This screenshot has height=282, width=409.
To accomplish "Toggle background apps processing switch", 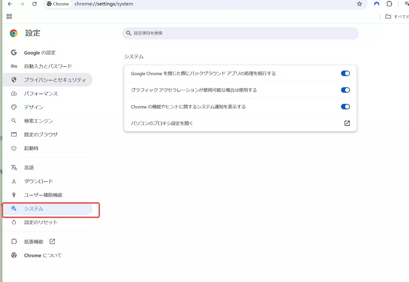I will click(x=345, y=73).
